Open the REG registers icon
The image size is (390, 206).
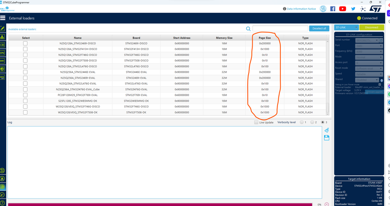click(2, 77)
